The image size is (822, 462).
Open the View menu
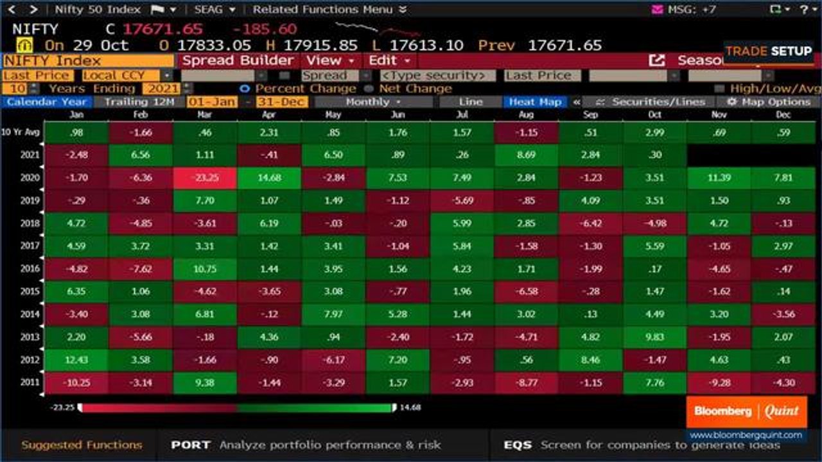pos(330,60)
